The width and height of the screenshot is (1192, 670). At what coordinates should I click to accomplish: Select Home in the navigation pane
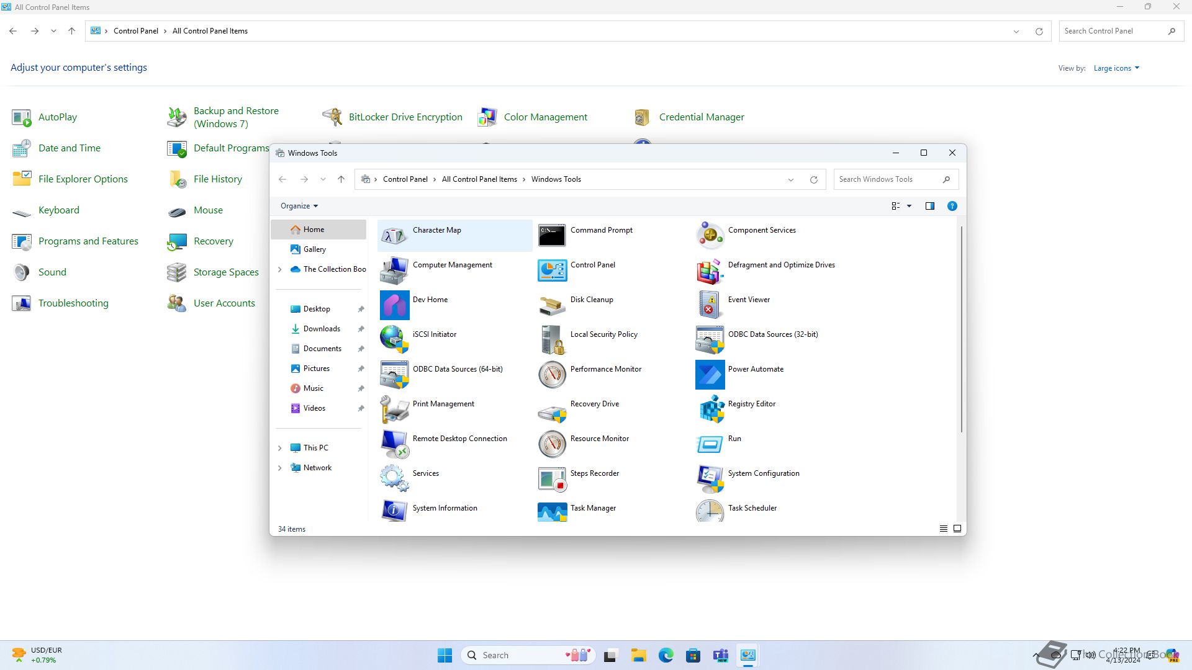[x=318, y=230]
